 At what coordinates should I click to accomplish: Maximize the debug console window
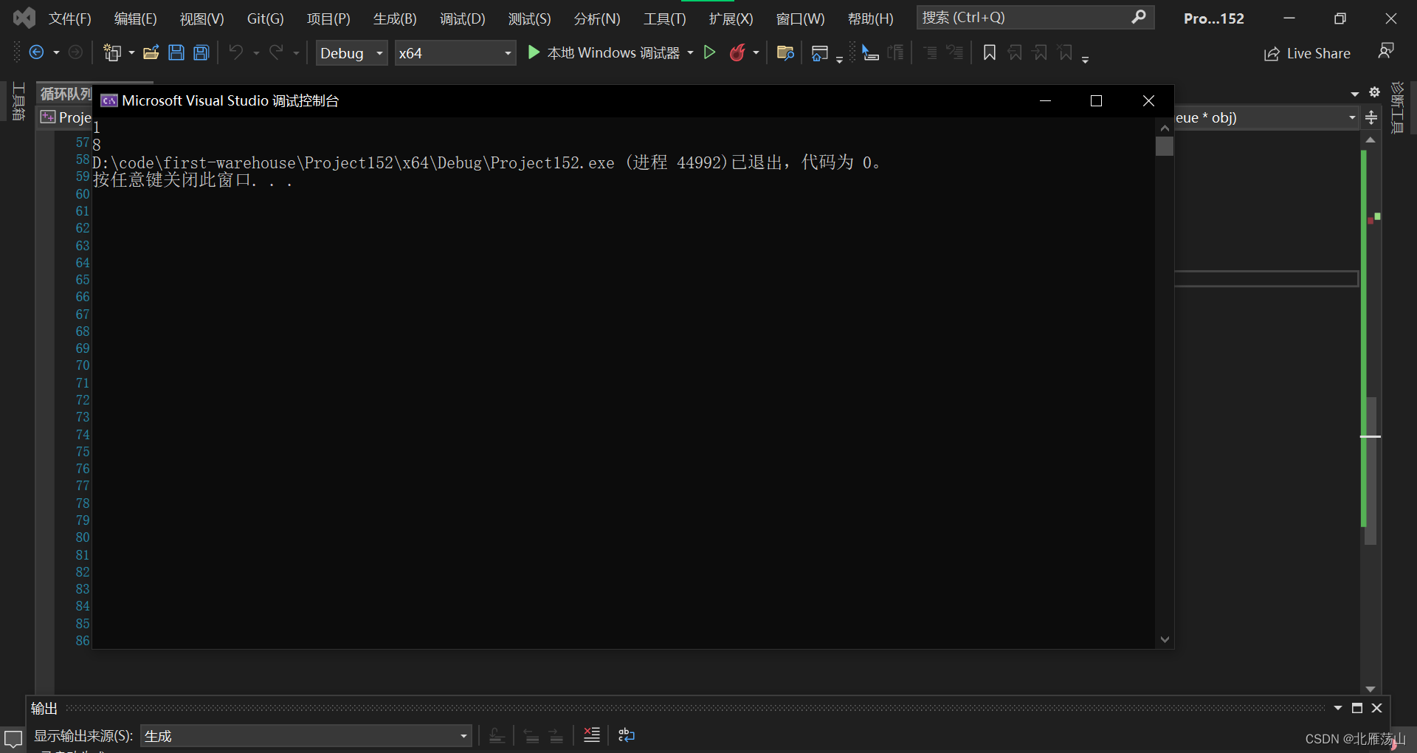point(1096,100)
